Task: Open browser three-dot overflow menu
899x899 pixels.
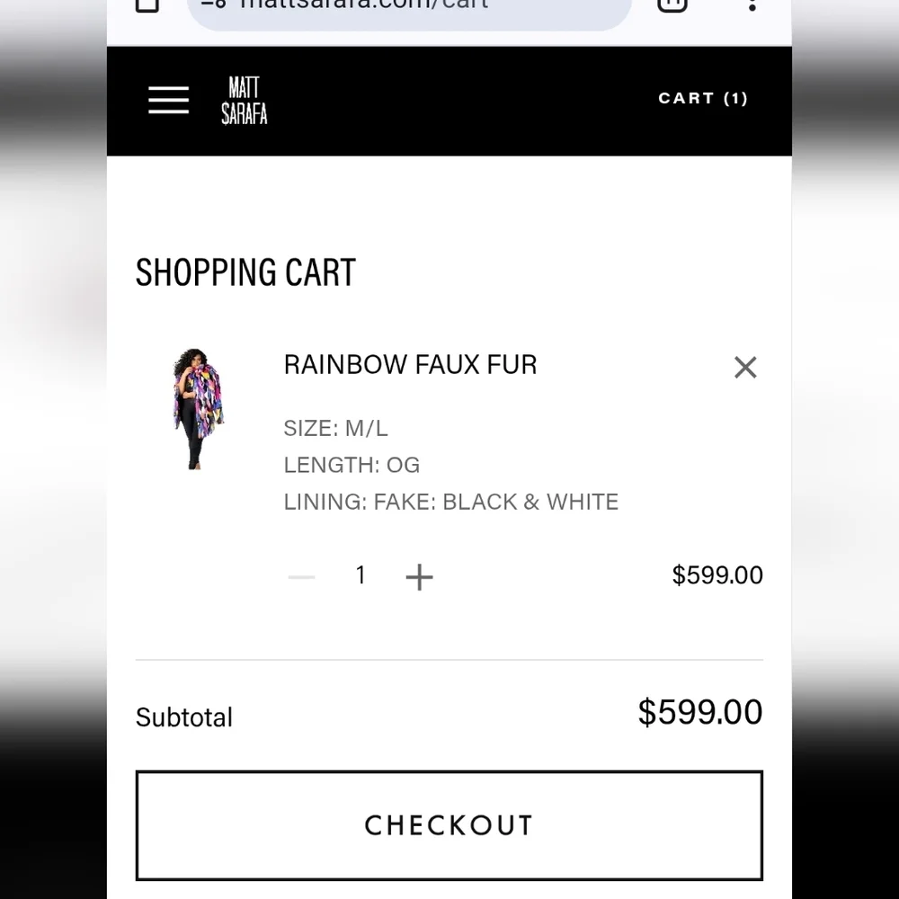Action: (x=752, y=4)
